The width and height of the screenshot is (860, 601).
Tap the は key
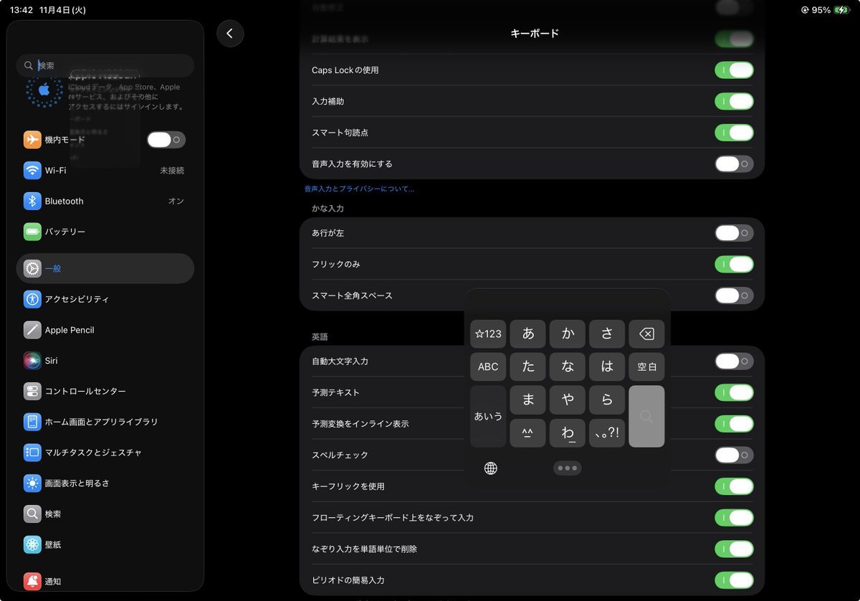(x=607, y=366)
